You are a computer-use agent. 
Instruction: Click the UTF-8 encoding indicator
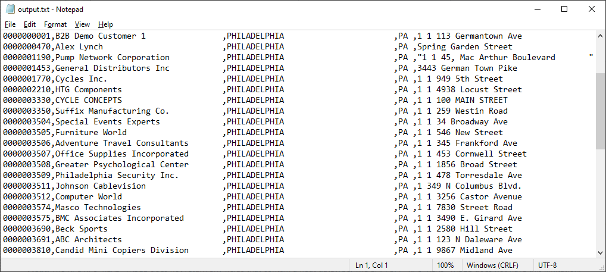547,265
